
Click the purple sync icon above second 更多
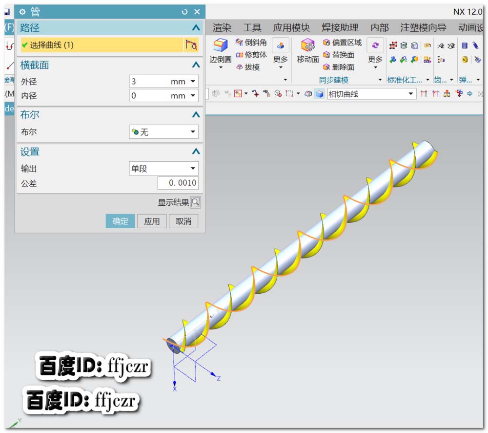(375, 45)
